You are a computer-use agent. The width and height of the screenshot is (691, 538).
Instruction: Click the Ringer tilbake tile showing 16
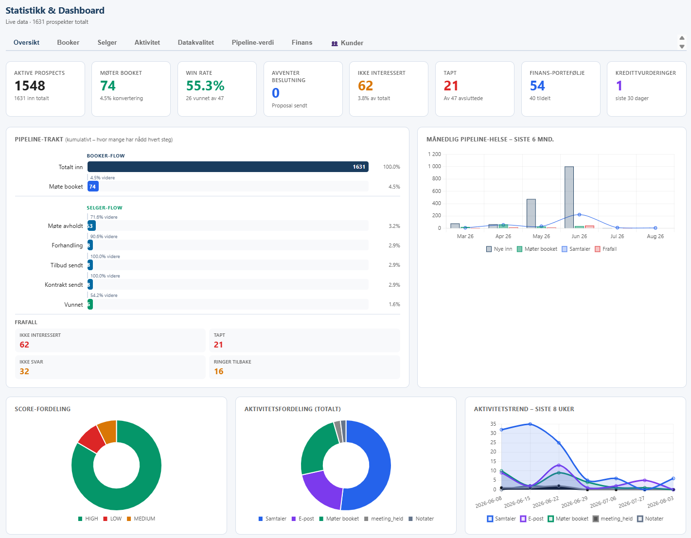pos(305,367)
